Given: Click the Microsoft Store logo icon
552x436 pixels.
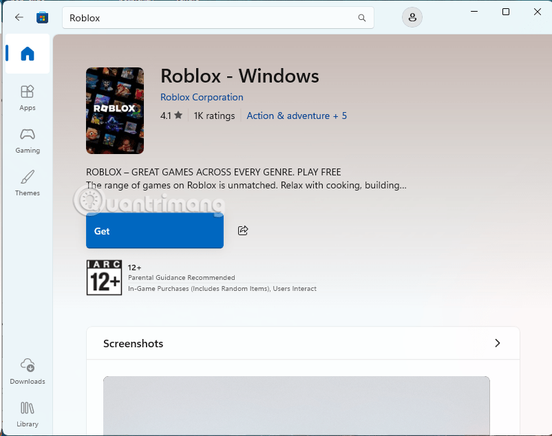Looking at the screenshot, I should (x=42, y=18).
